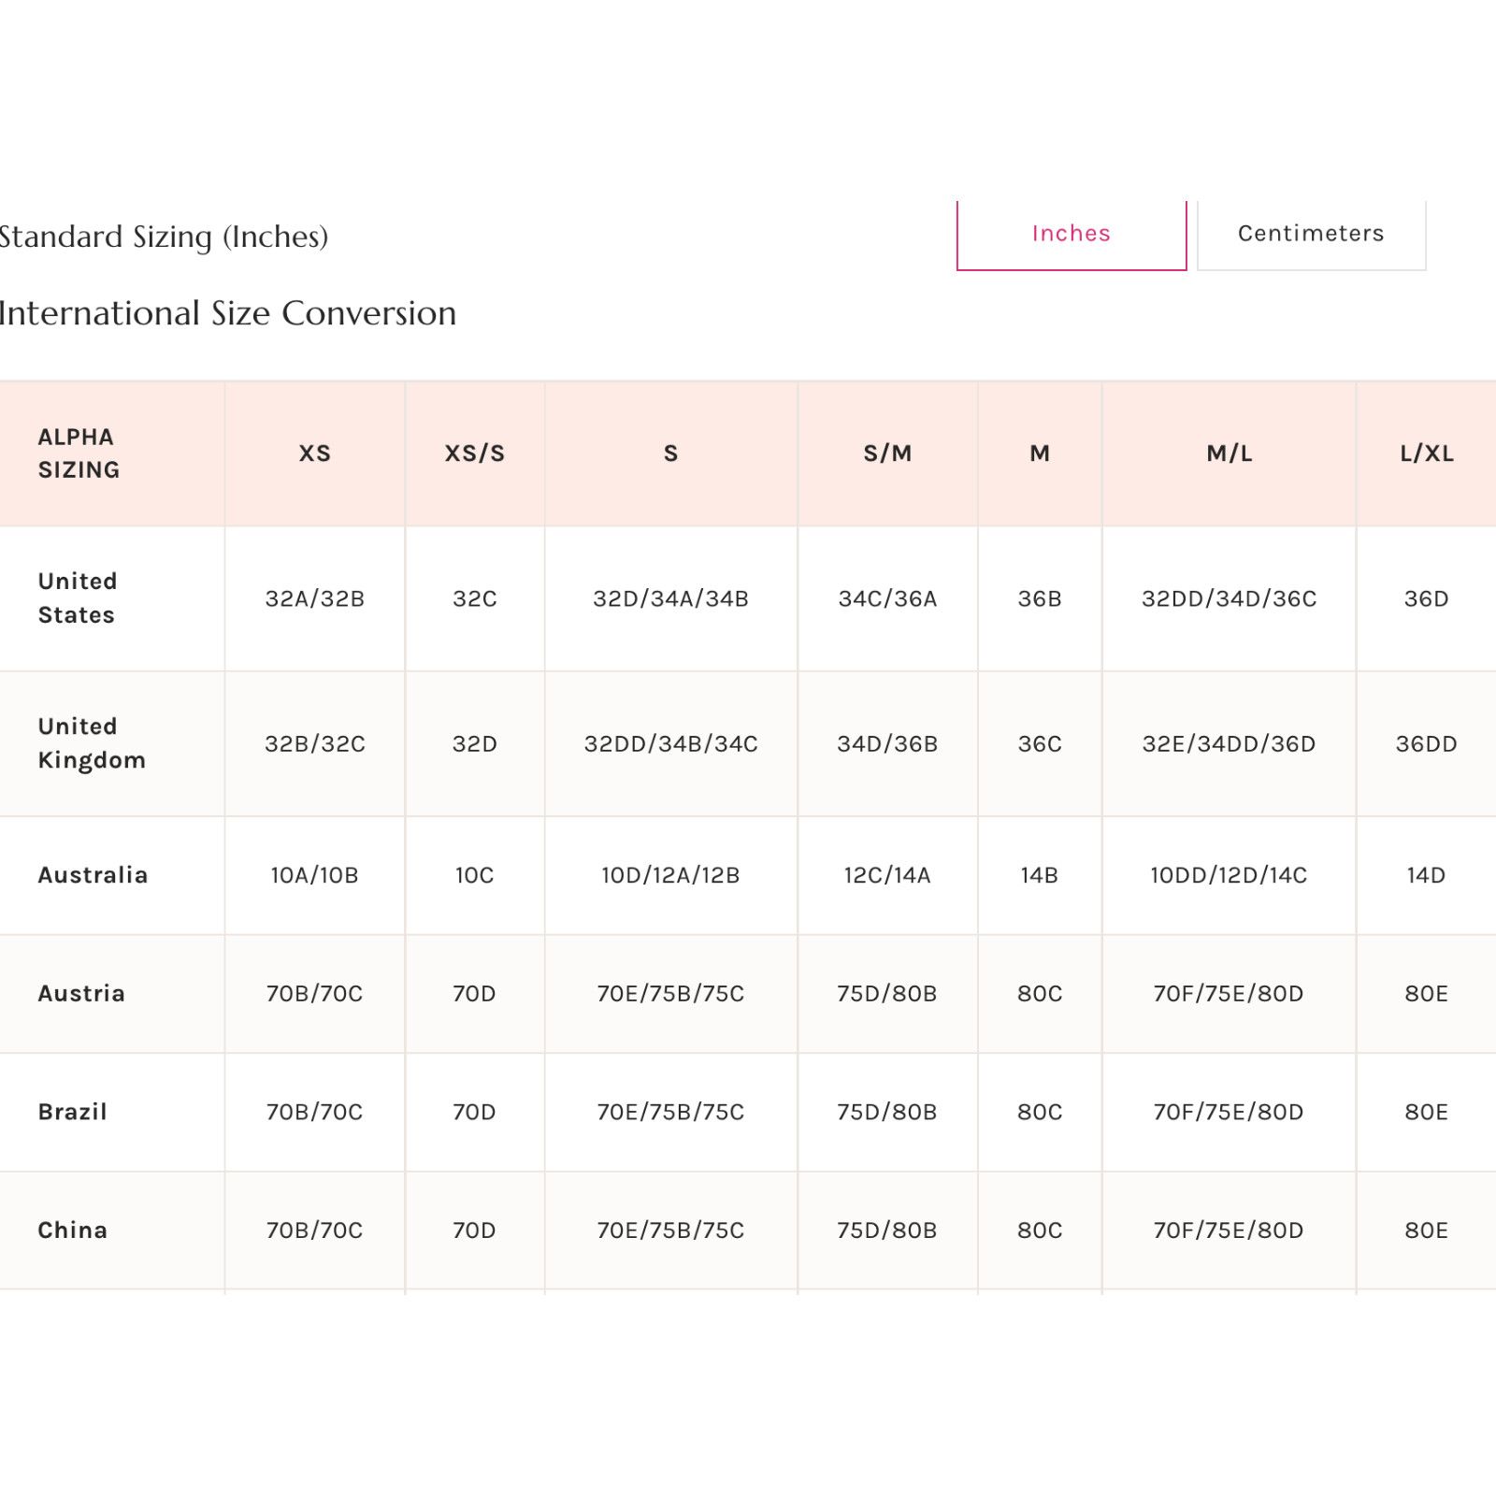Click United States M/L cell '32DD/34D/36C'
Screen dimensions: 1496x1496
click(1230, 598)
